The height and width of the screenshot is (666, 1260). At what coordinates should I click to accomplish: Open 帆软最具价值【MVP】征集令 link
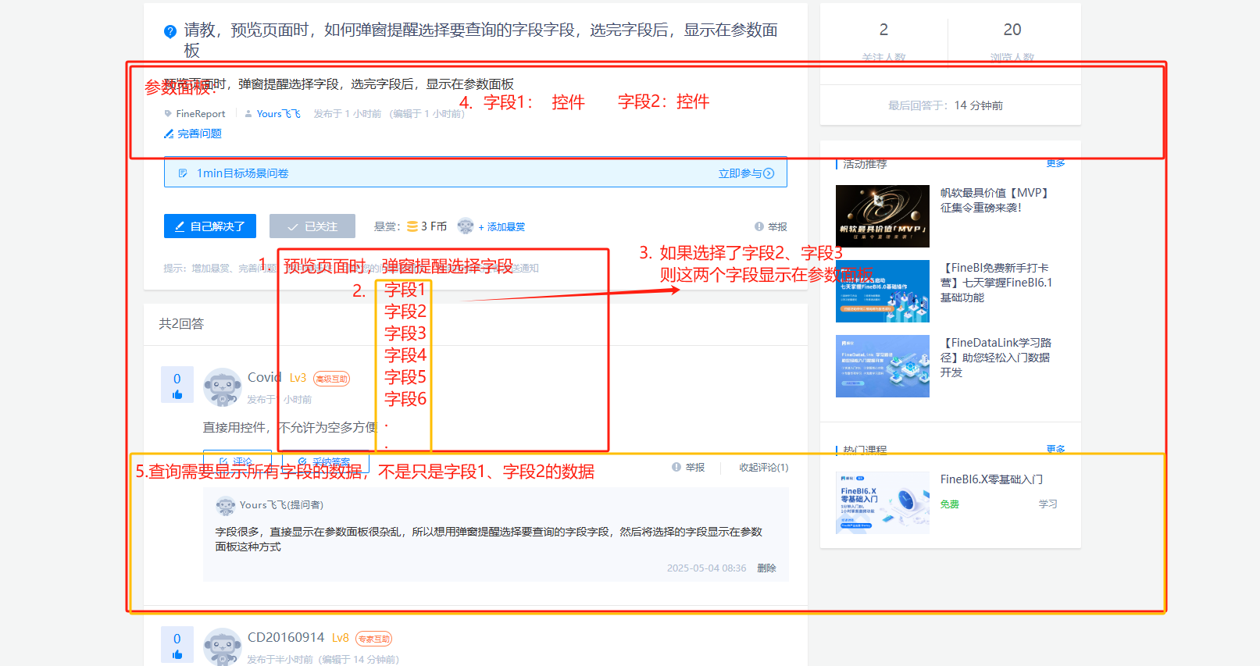pos(997,200)
